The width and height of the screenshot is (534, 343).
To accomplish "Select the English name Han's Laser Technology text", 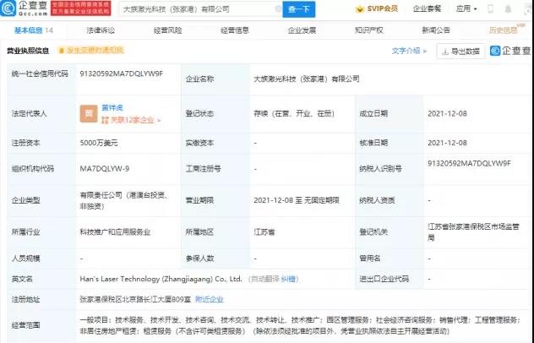I will point(161,279).
